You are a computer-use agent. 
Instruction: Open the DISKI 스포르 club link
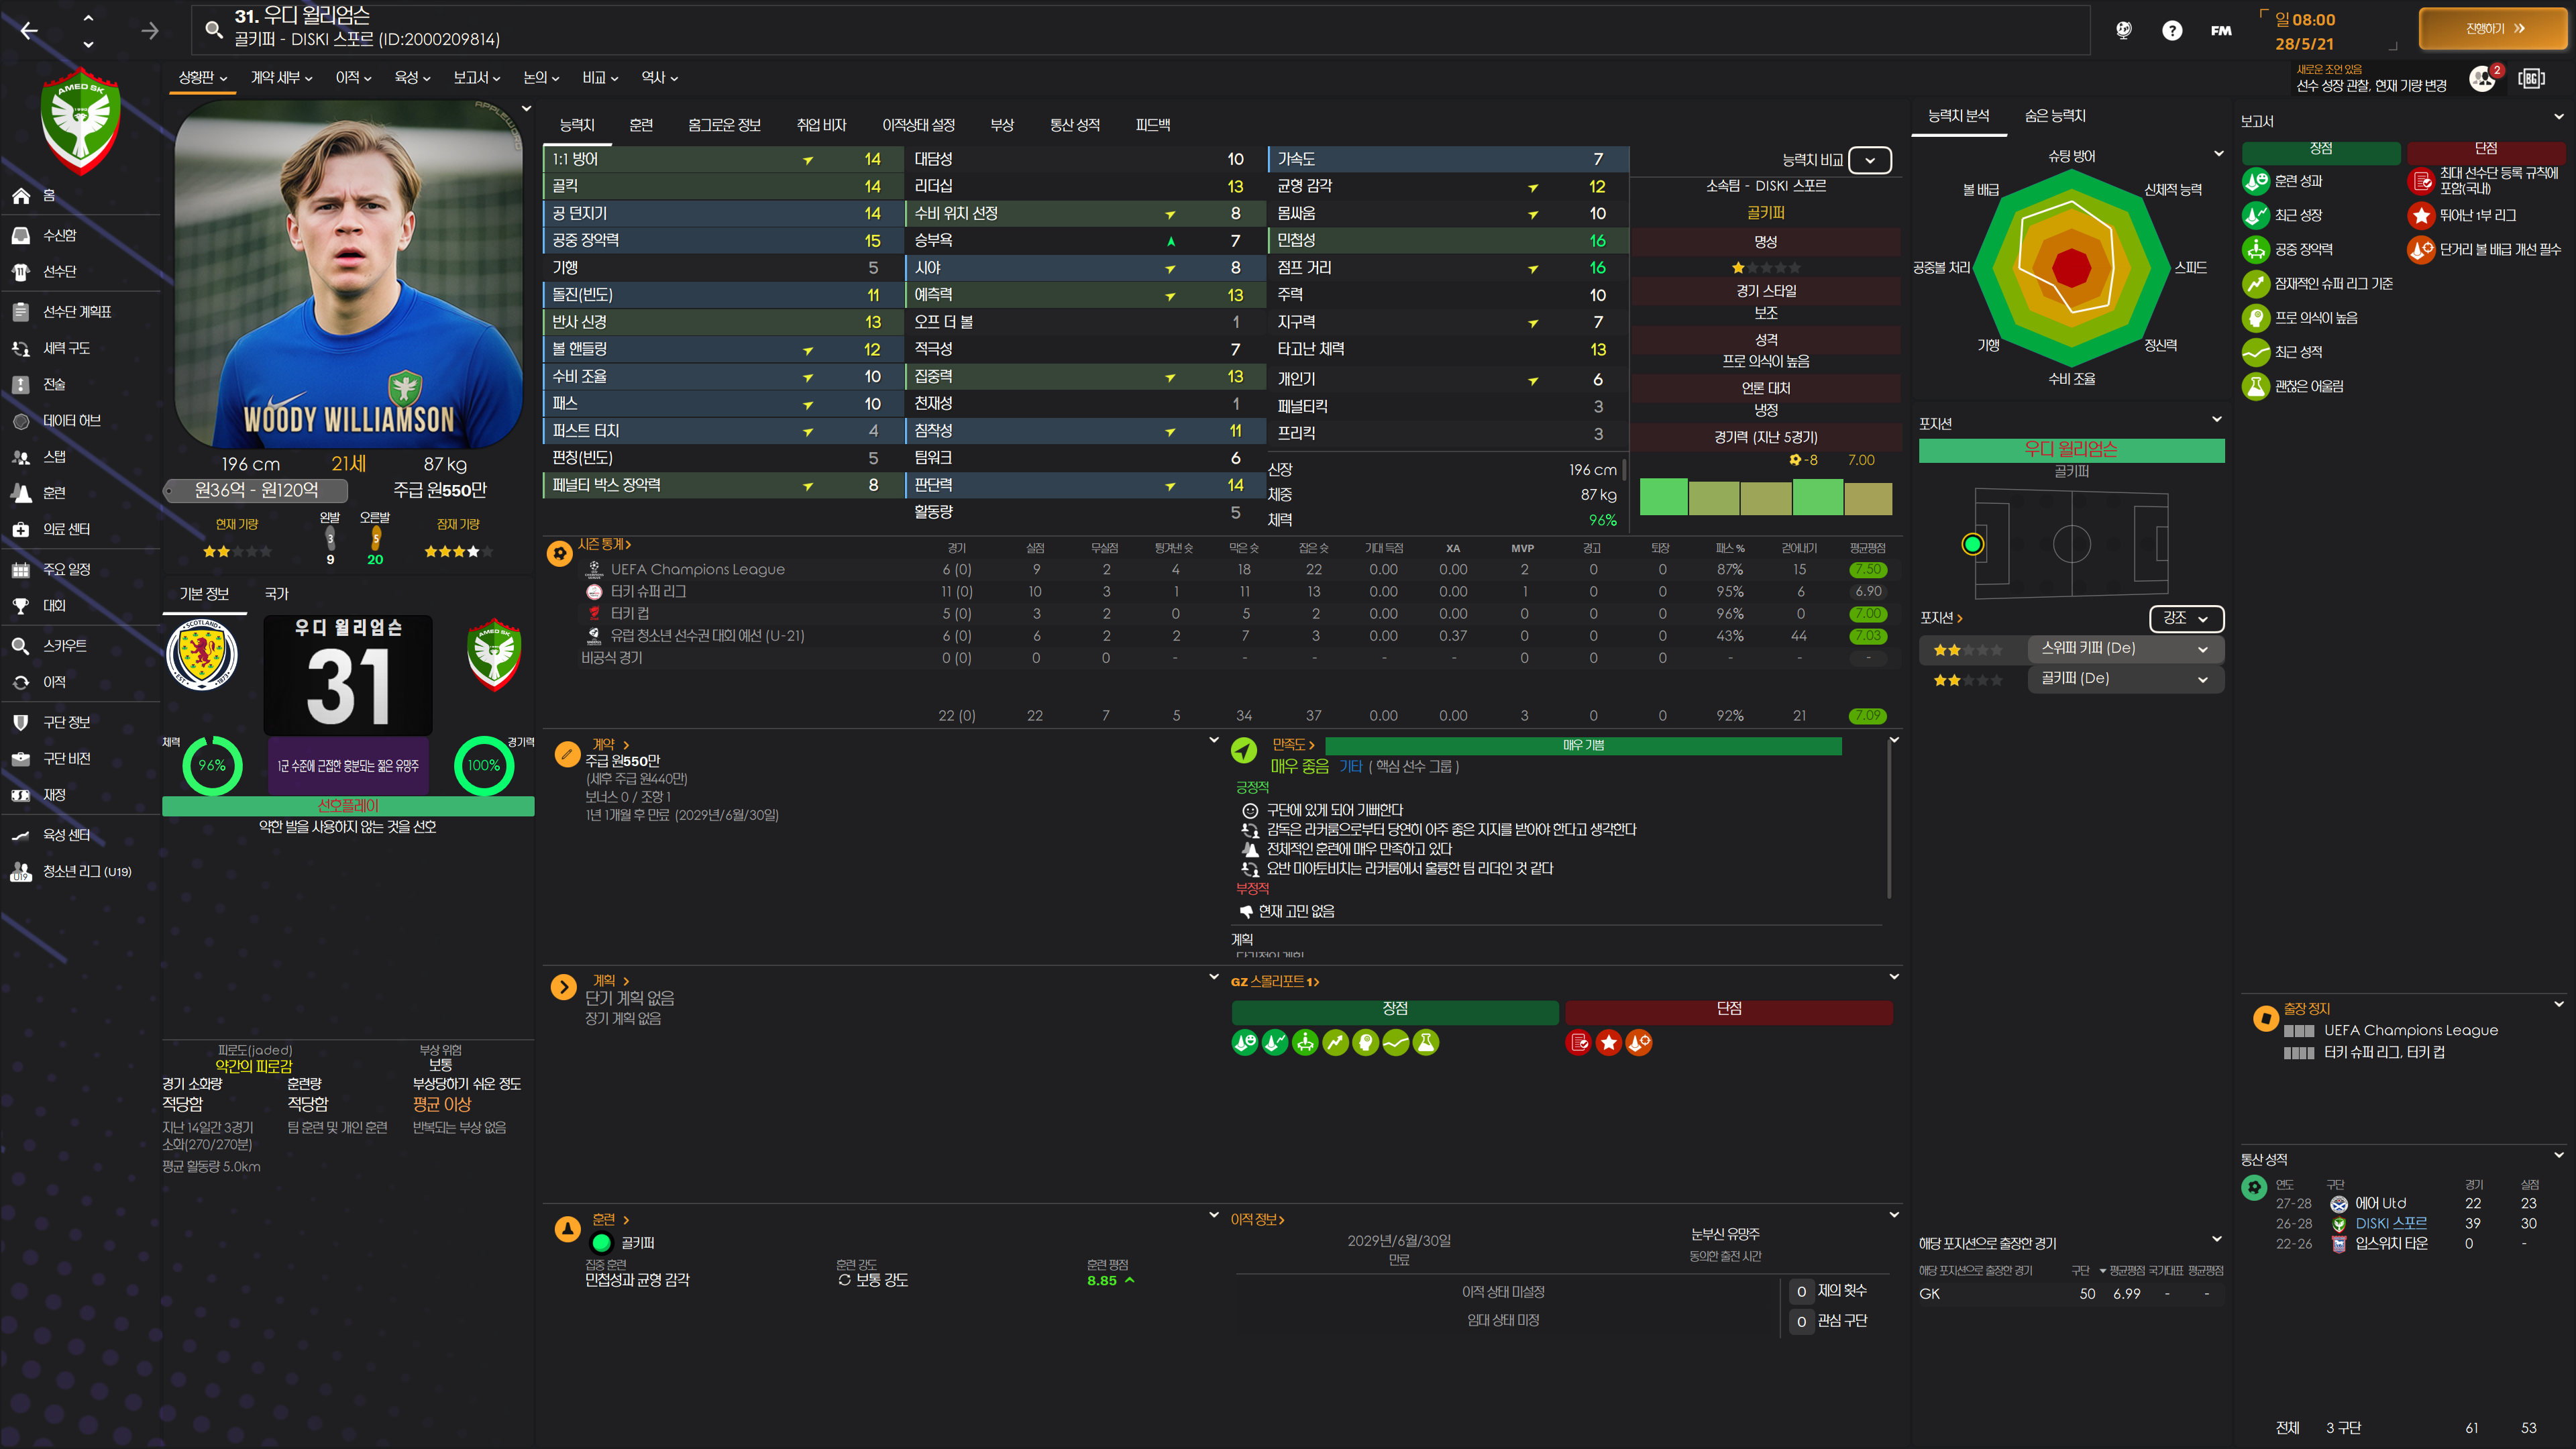[x=2390, y=1223]
